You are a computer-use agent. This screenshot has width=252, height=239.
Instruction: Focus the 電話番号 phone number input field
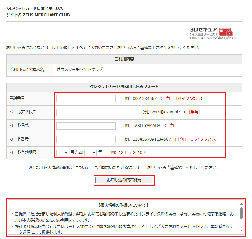coord(86,99)
